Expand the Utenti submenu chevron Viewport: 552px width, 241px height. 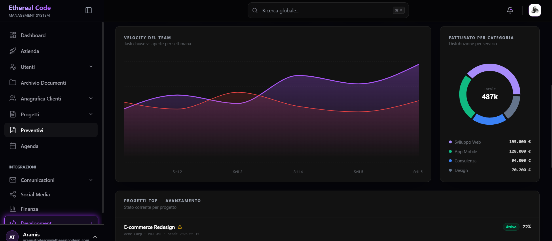click(91, 67)
